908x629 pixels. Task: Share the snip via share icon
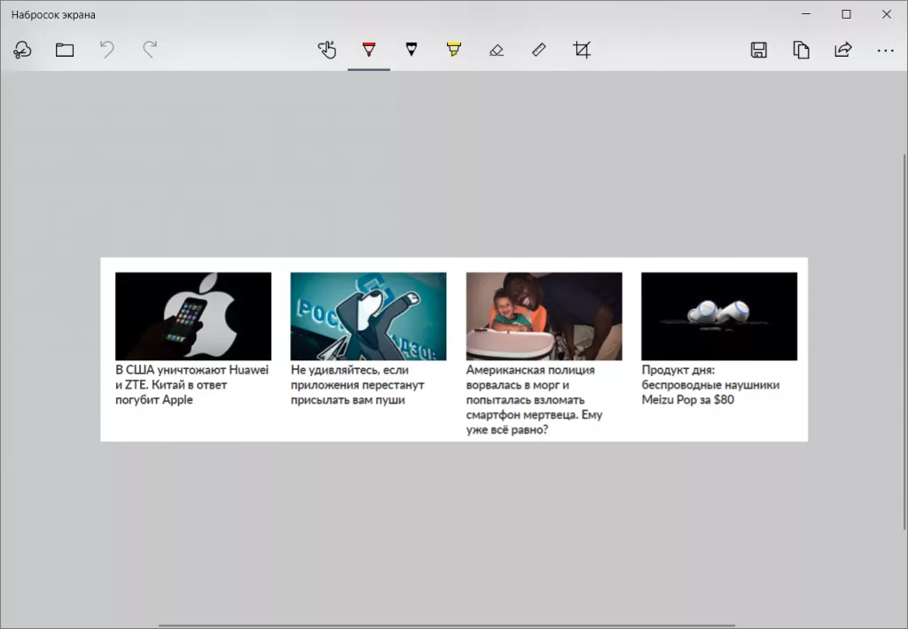pos(843,50)
